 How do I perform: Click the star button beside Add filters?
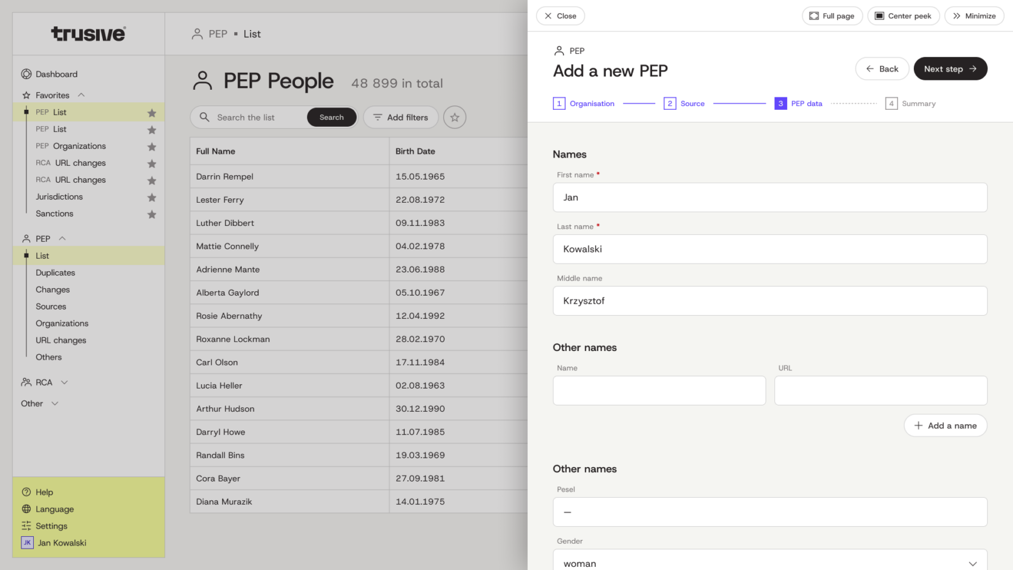[454, 117]
